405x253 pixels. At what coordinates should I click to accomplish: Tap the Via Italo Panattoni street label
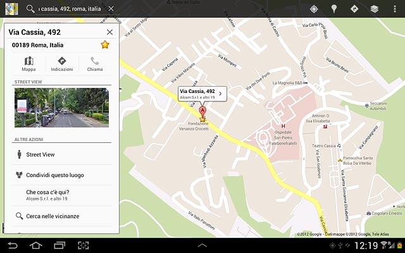pyautogui.click(x=201, y=220)
